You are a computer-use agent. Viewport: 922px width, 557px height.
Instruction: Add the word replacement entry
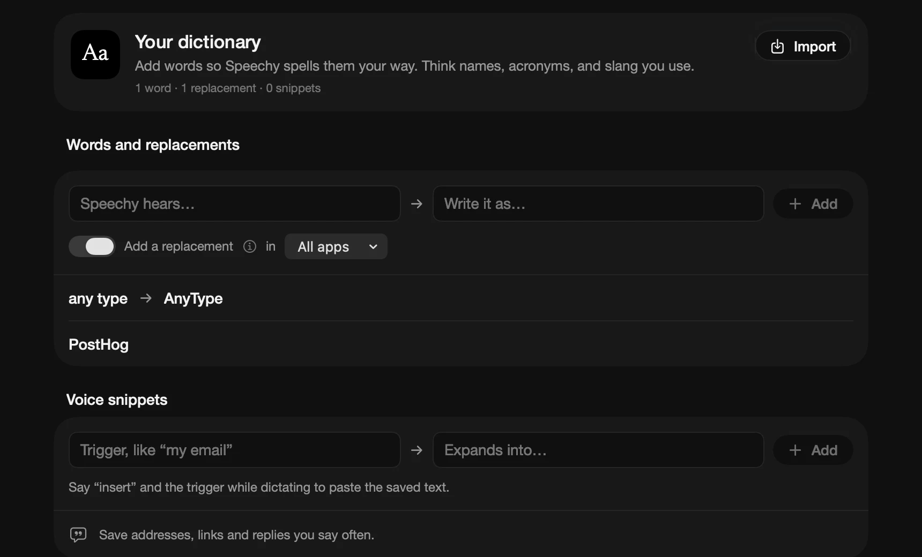[813, 204]
